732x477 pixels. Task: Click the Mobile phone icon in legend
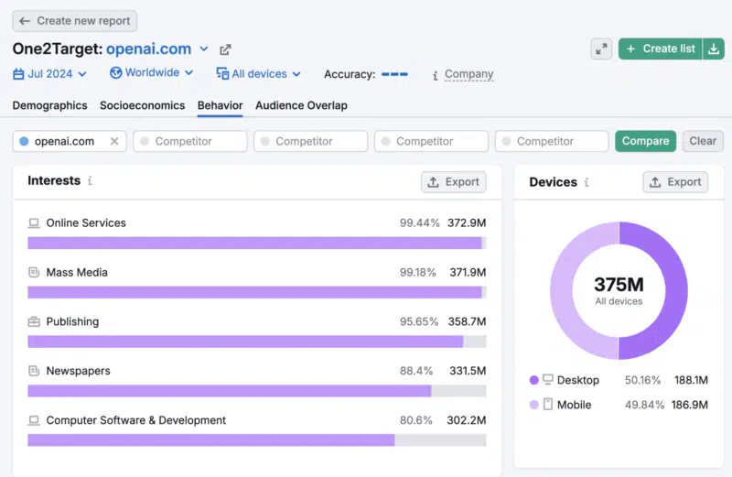click(x=548, y=404)
